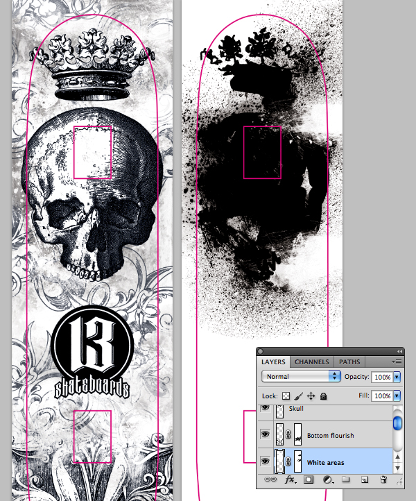Switch to the Paths tab
416x501 pixels.
349,362
